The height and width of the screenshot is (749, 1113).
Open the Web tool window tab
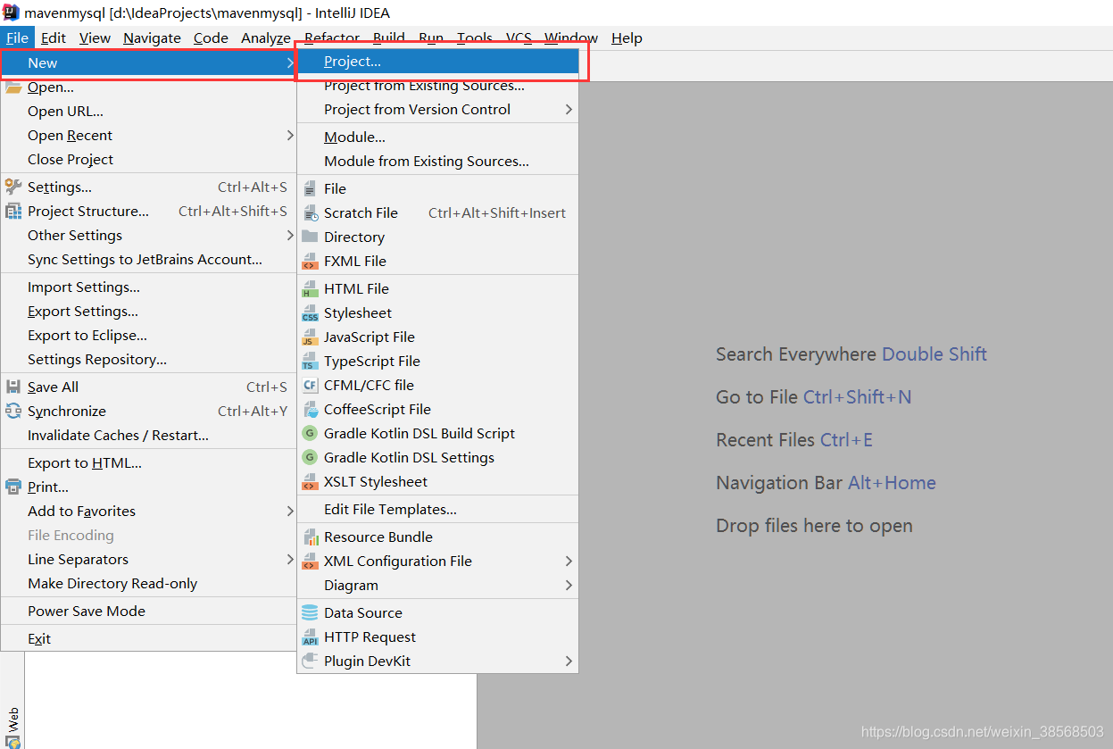click(x=12, y=720)
